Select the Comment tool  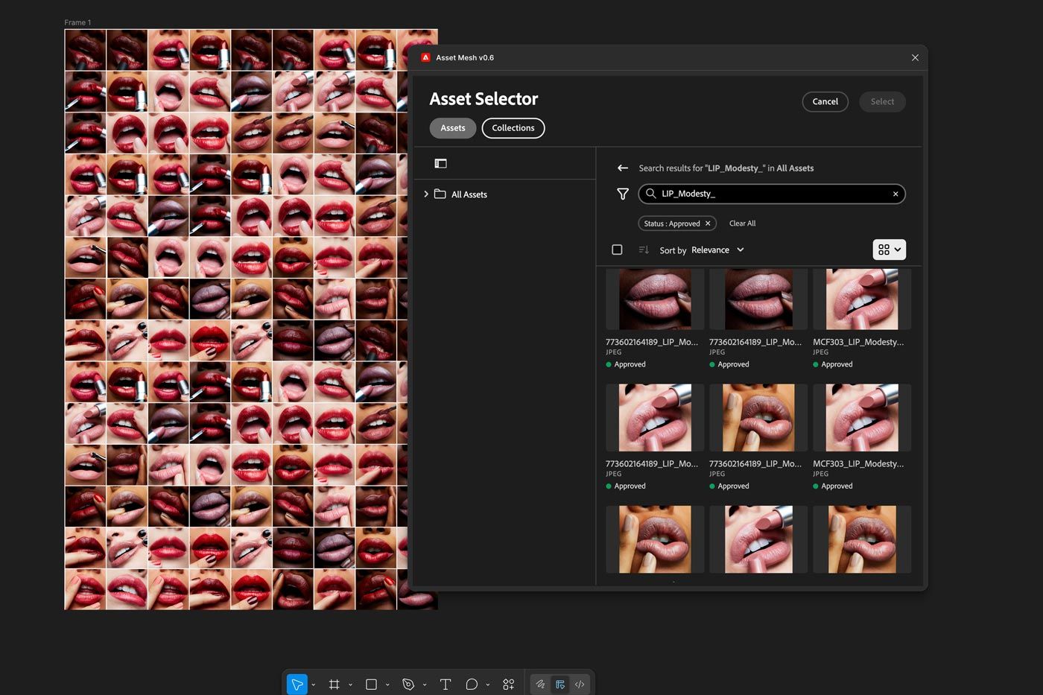coord(472,684)
